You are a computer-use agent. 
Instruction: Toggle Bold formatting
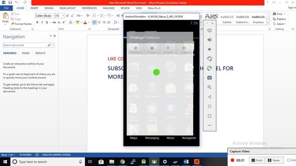point(37,23)
